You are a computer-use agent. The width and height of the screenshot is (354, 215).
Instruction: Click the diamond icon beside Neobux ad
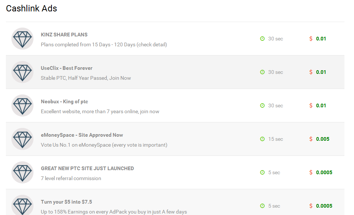22,105
